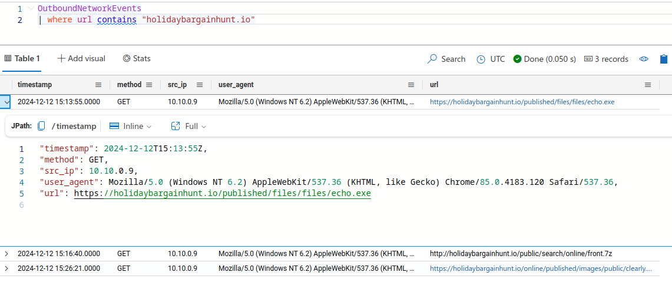Viewport: 672px width, 282px height.
Task: Open the Full display dropdown
Action: pyautogui.click(x=188, y=126)
